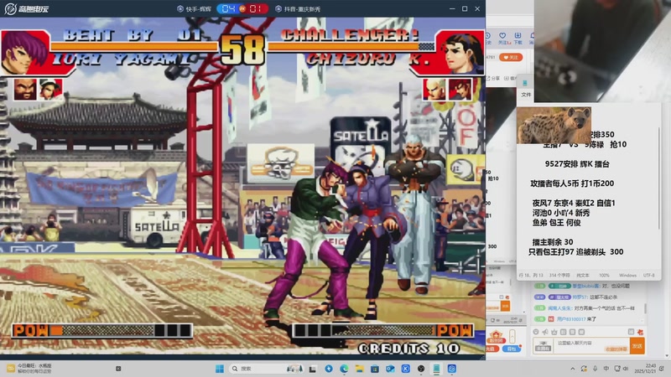Click the Windows line-ending status entry

tap(627, 276)
